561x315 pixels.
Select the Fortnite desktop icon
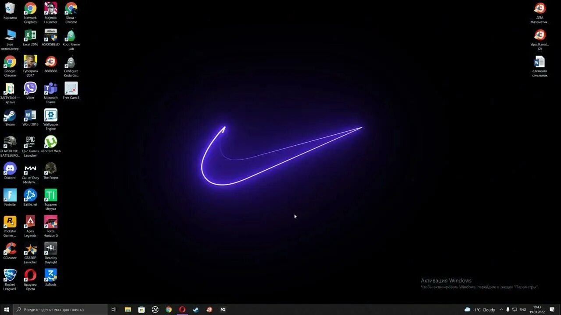point(10,198)
